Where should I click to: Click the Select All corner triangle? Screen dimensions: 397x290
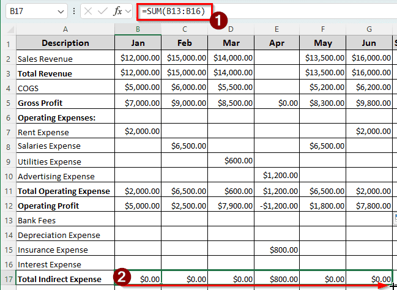coord(10,30)
